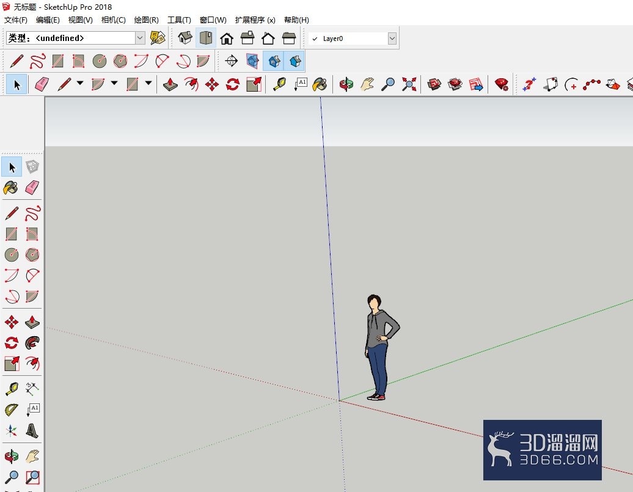
Task: Activate the 3D Text tool in the left panel
Action: [x=32, y=431]
